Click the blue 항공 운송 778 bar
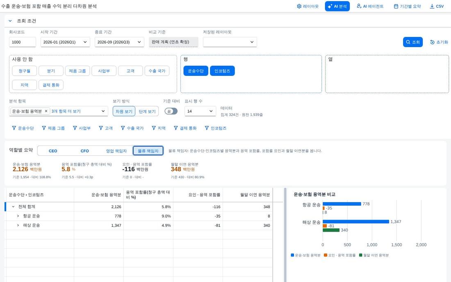Image resolution: width=451 pixels, height=282 pixels. tap(342, 204)
